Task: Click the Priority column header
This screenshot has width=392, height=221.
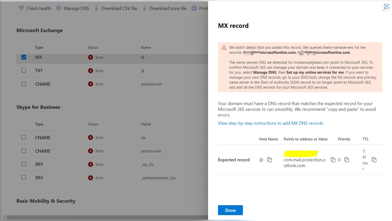Action: click(344, 139)
